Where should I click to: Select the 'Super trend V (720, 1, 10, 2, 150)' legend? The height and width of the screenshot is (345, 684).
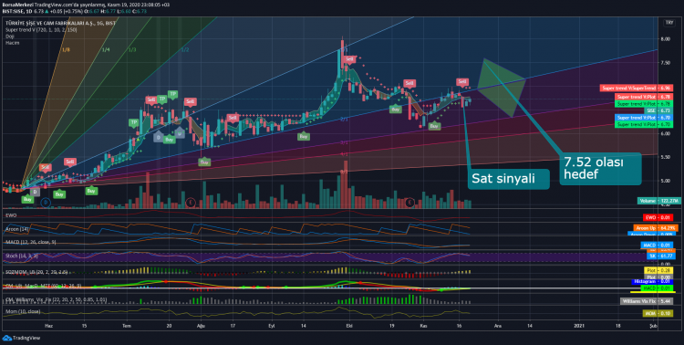coord(41,30)
